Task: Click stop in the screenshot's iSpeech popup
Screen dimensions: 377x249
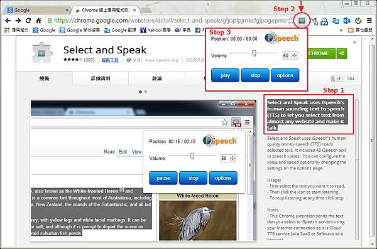Action: [193, 178]
